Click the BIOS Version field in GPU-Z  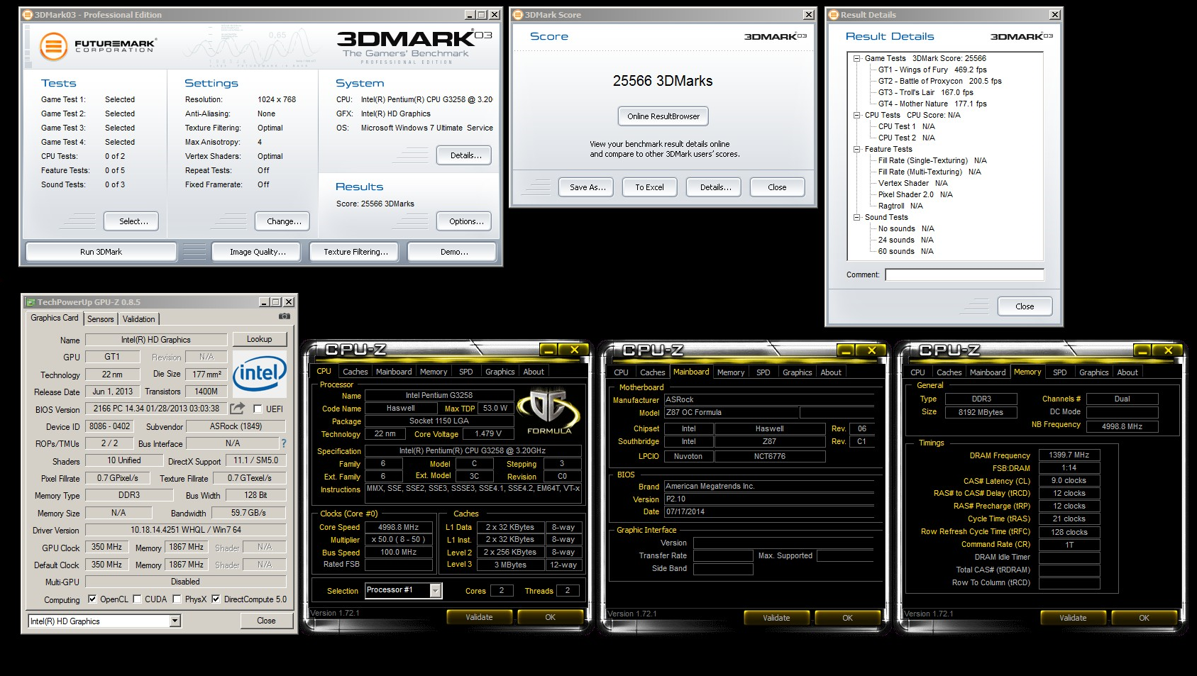pyautogui.click(x=157, y=409)
